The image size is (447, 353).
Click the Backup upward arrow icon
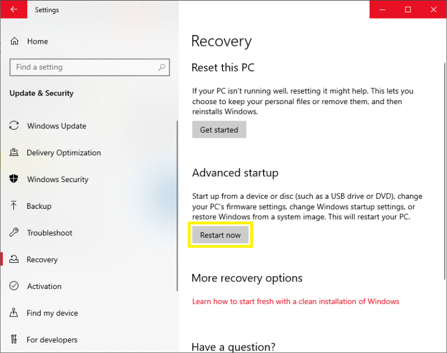pyautogui.click(x=14, y=206)
